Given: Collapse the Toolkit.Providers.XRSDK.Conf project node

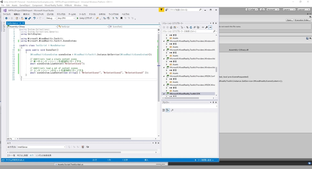Looking at the screenshot, I should [164, 76].
